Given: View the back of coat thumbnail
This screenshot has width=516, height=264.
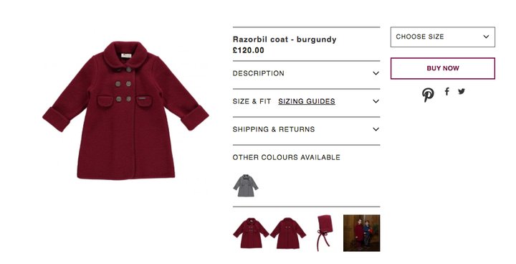Looking at the screenshot, I should tap(288, 233).
